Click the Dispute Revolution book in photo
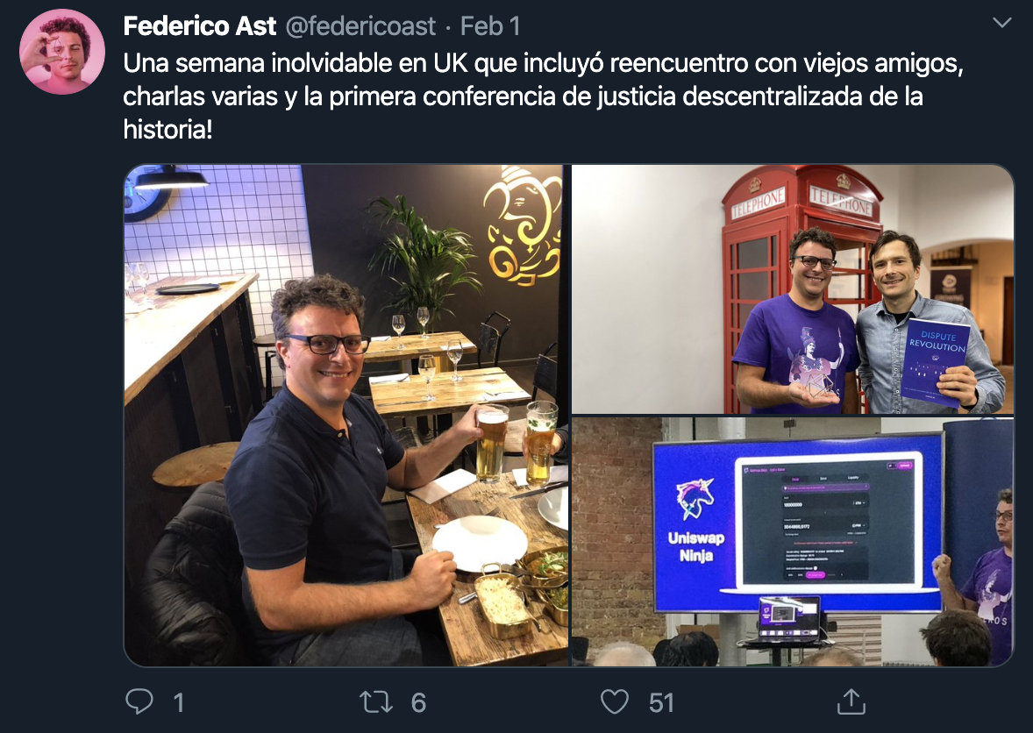 [937, 361]
